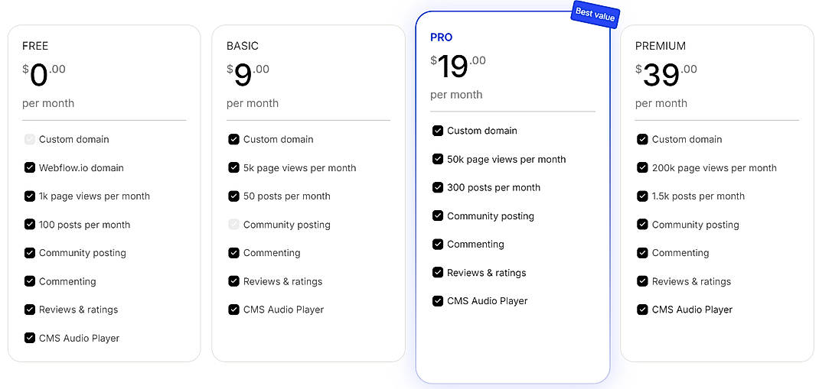Click per month text under PRO price

pos(456,95)
